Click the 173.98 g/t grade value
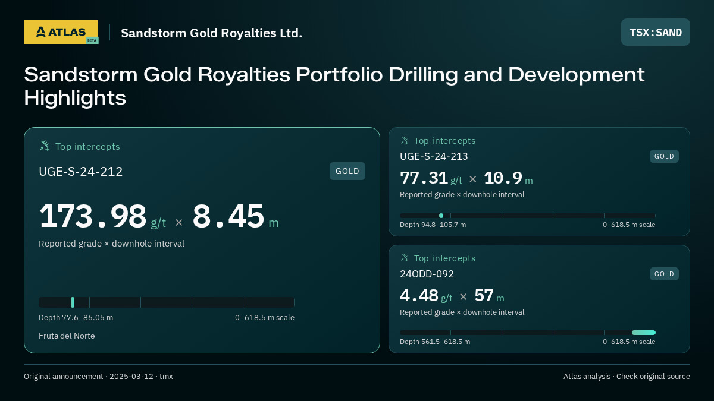 (102, 217)
